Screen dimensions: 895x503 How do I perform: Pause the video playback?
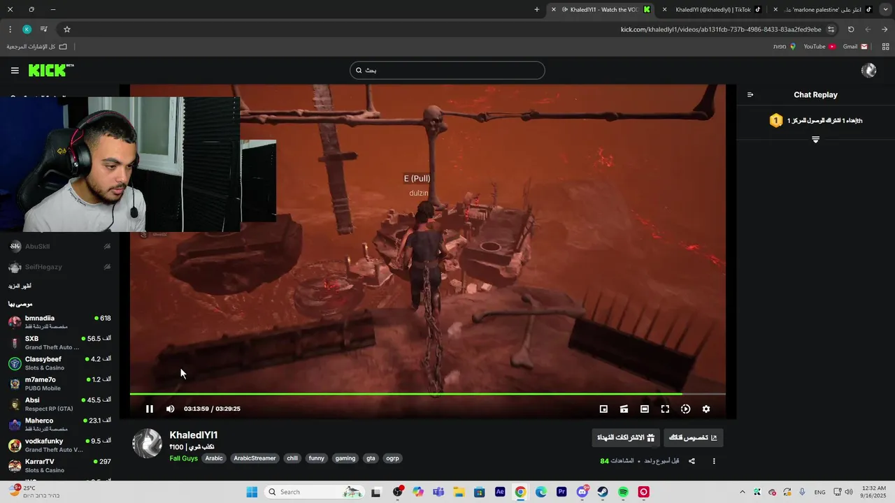pyautogui.click(x=149, y=409)
